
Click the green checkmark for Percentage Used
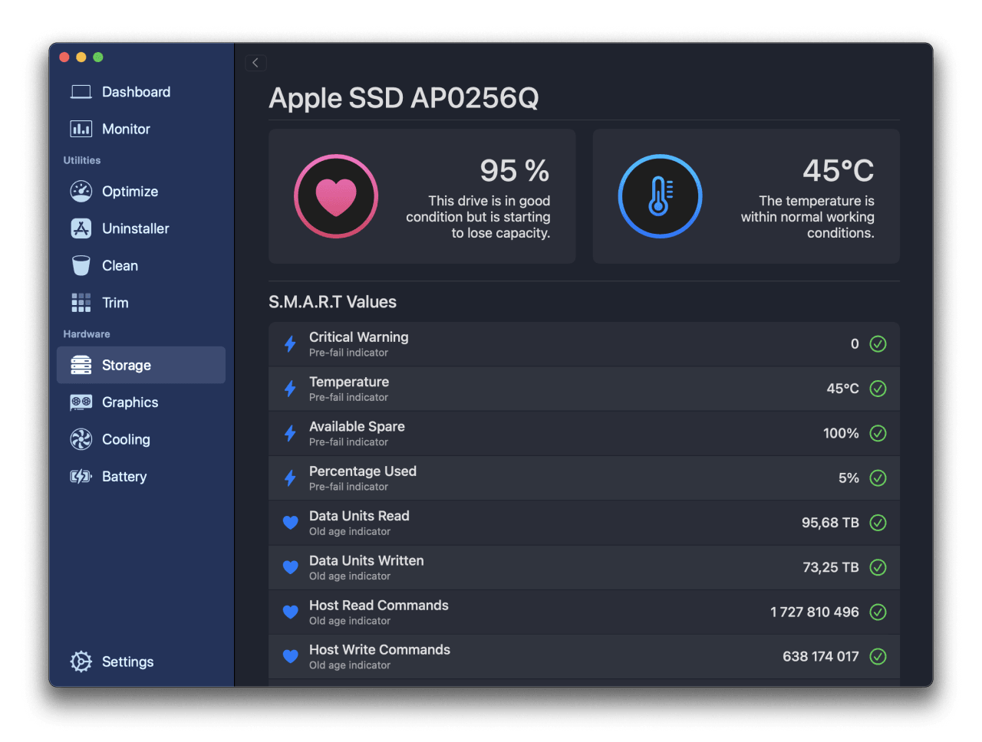tap(878, 478)
